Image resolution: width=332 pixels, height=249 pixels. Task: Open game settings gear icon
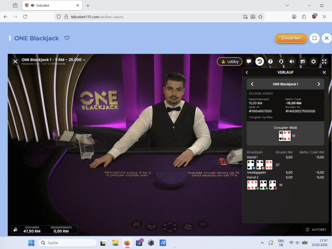[x=313, y=61]
